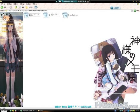Open the green quick launch icon on taskbar

(x=11, y=111)
